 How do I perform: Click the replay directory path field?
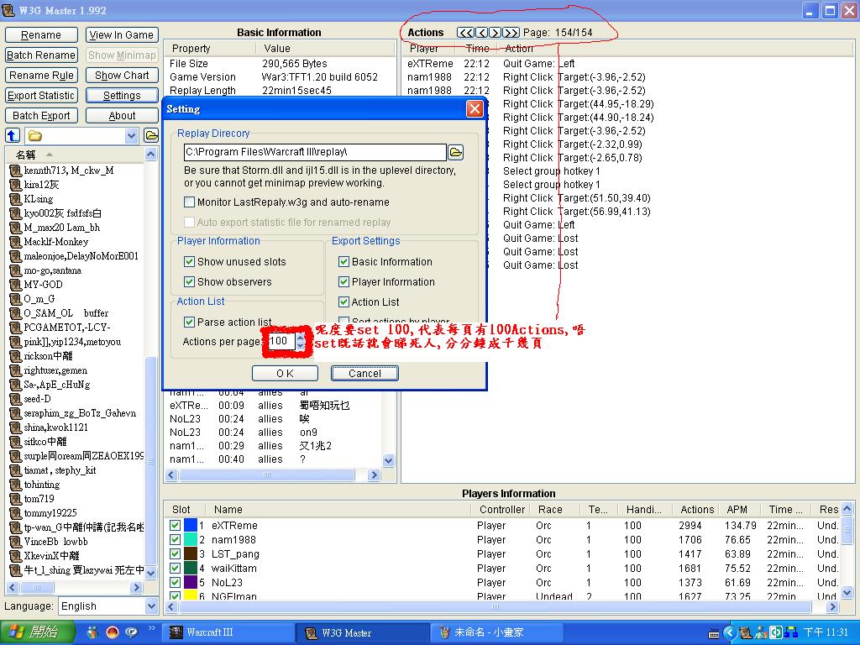pos(315,152)
